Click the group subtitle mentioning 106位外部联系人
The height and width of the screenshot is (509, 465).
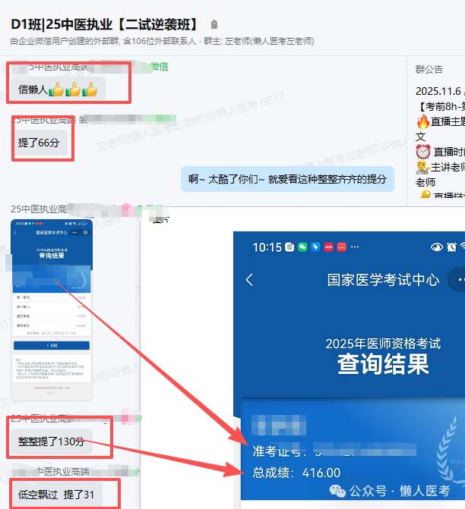point(162,42)
